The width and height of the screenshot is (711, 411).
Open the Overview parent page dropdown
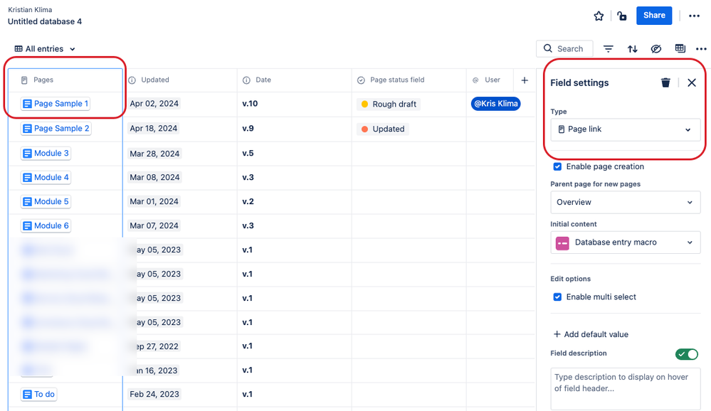point(625,202)
